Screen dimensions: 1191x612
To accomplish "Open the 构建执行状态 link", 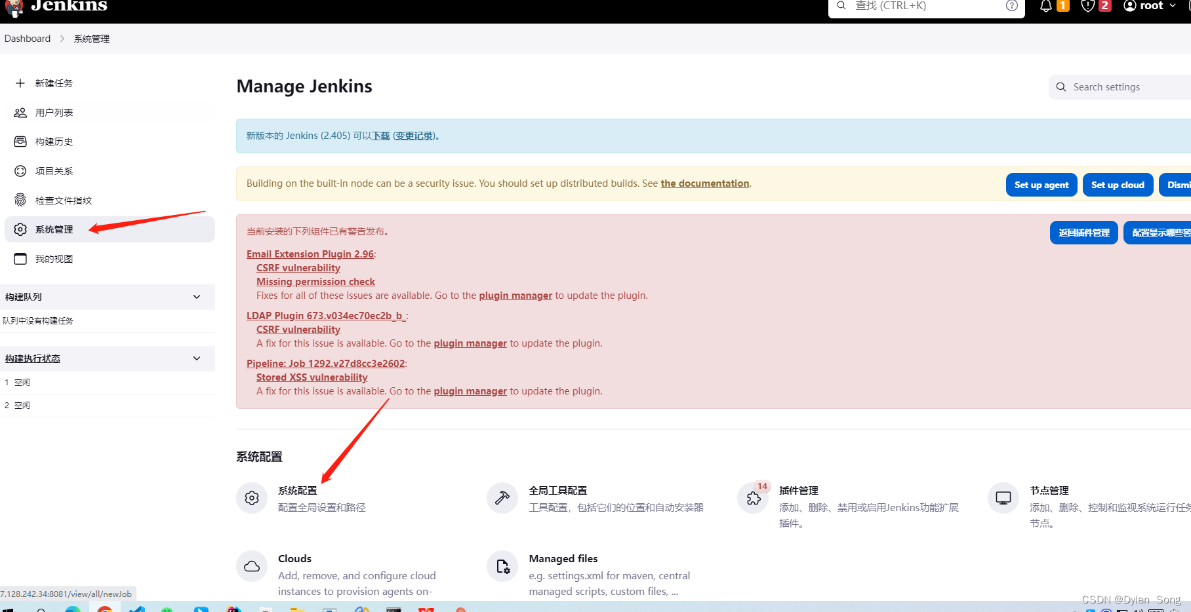I will click(33, 358).
